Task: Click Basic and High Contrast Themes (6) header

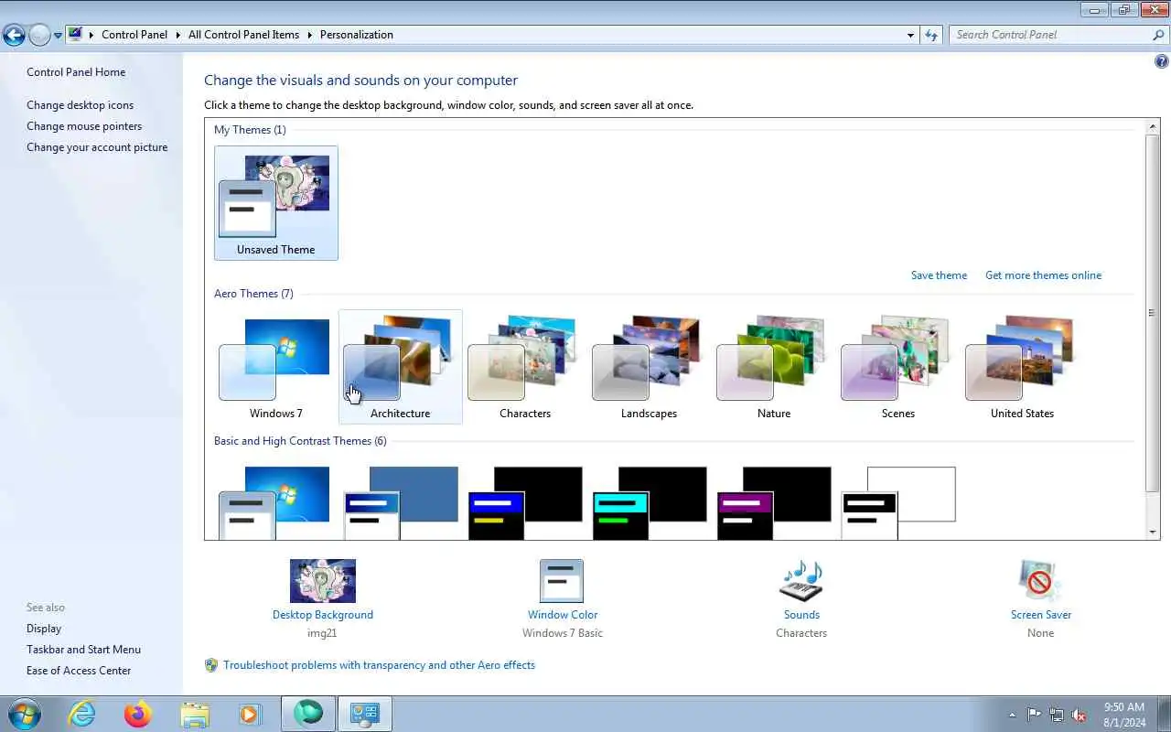Action: click(x=300, y=441)
